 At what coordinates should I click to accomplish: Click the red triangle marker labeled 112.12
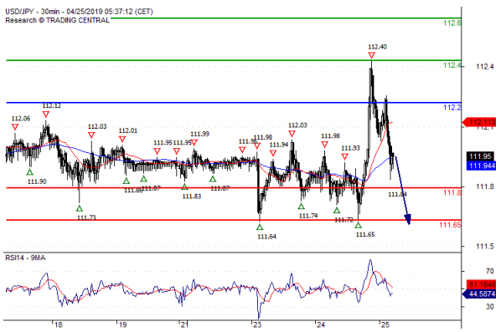pyautogui.click(x=46, y=115)
